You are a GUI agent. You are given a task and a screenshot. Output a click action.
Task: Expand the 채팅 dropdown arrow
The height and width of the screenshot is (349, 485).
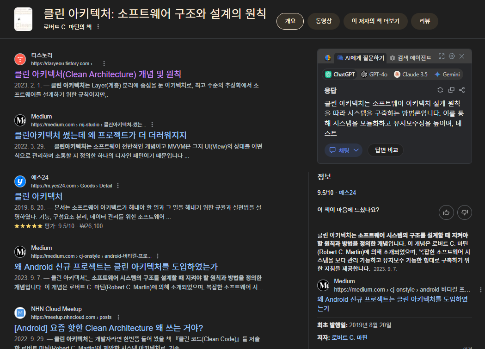tap(356, 150)
